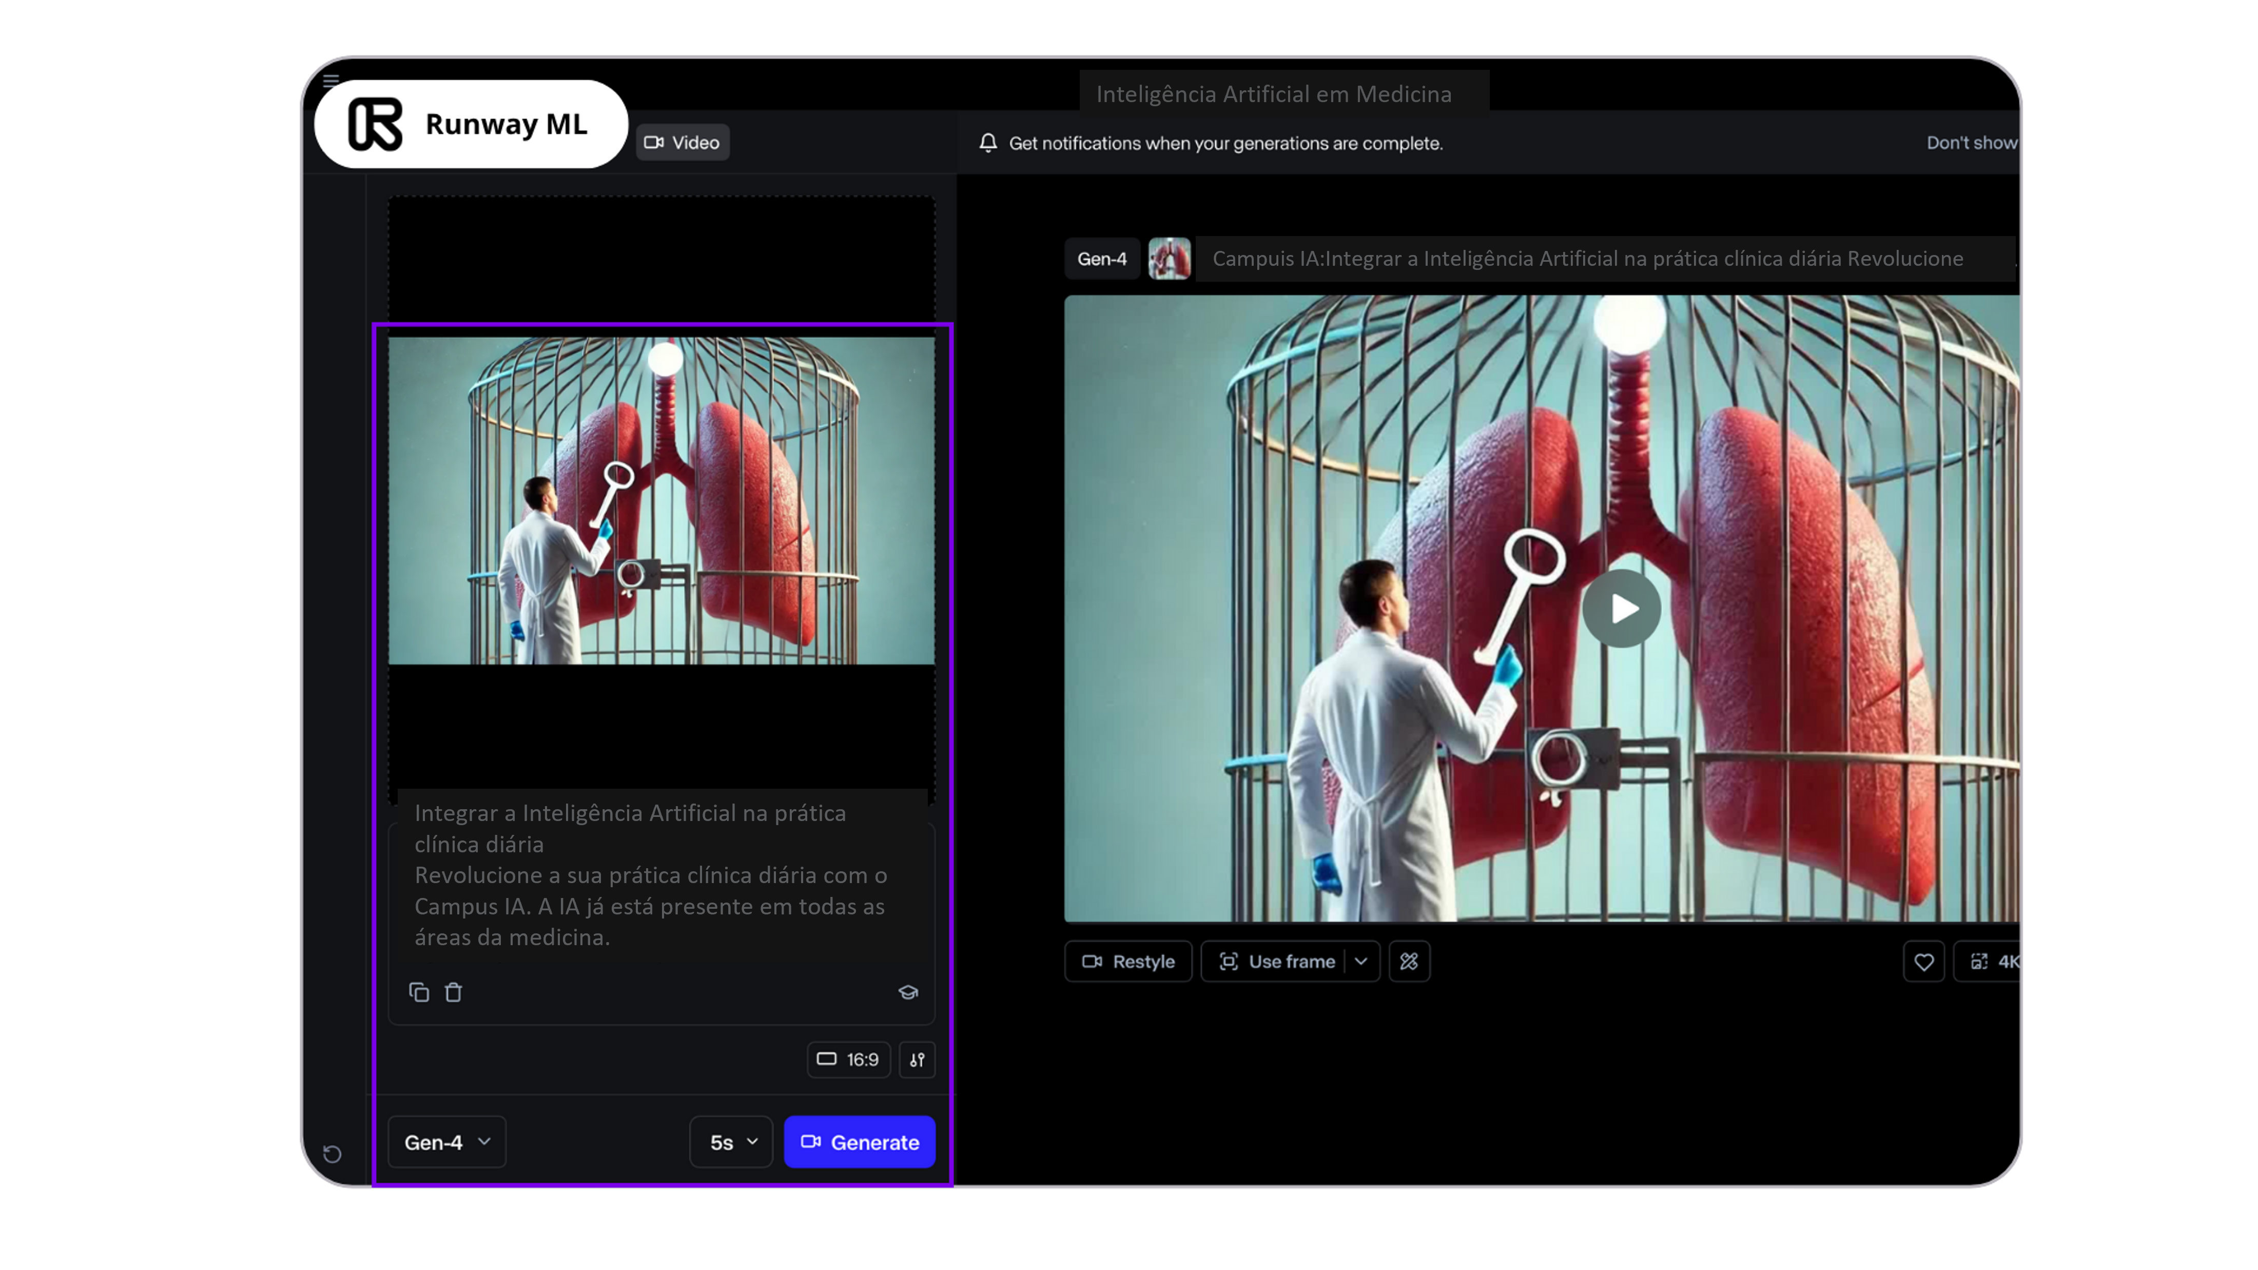Expand the 5s duration dropdown

pos(731,1142)
